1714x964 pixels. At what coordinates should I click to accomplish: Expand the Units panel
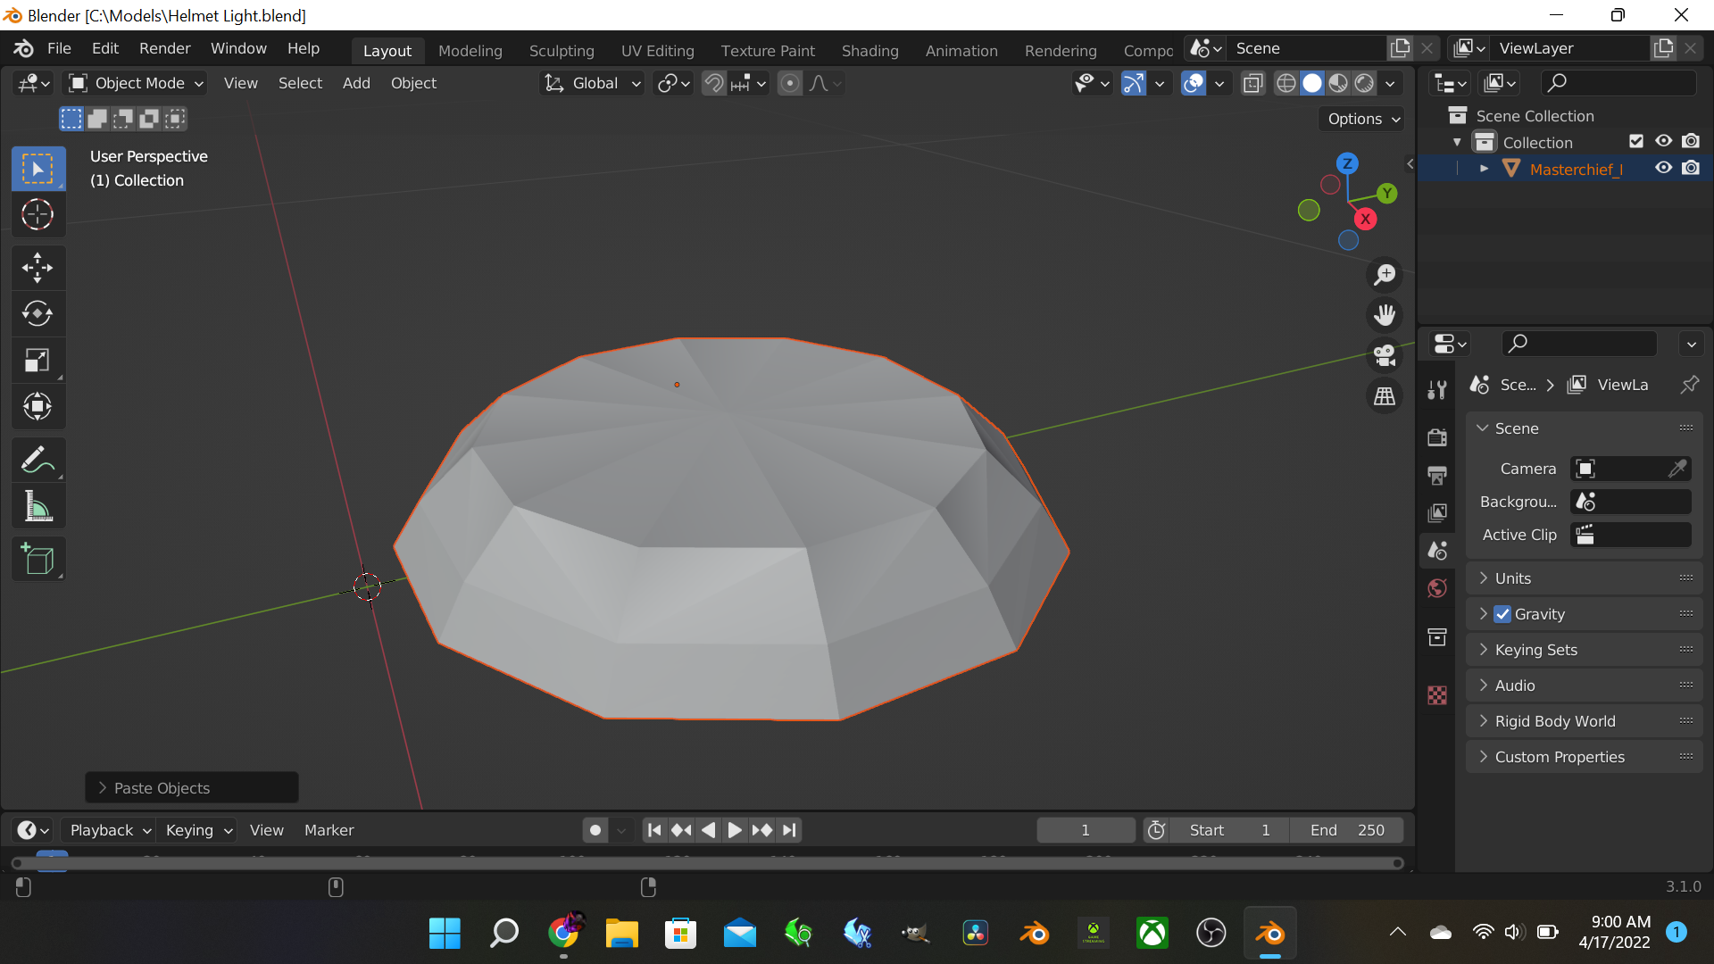pyautogui.click(x=1512, y=578)
